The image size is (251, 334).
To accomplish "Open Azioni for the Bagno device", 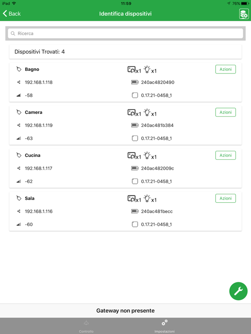I will coord(225,69).
